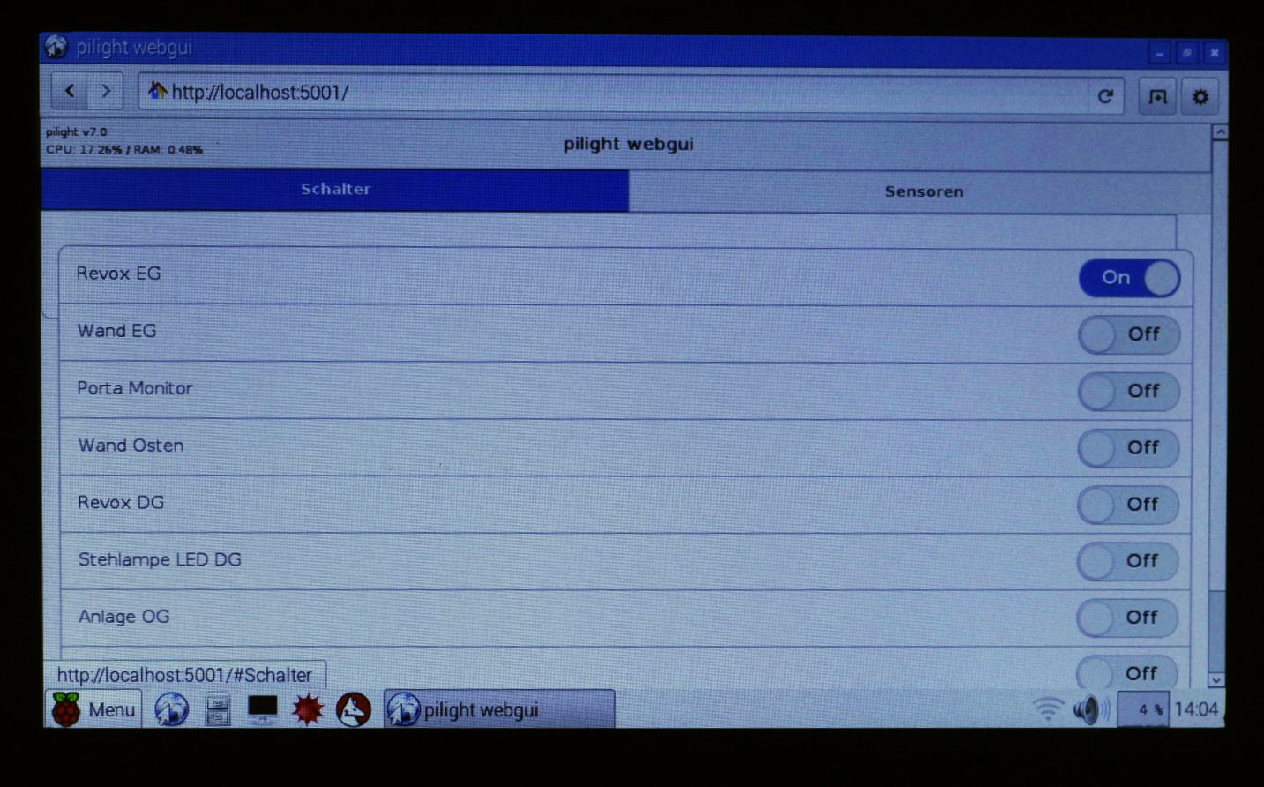Turn off the Revox EG switch
1264x787 pixels.
(x=1129, y=278)
